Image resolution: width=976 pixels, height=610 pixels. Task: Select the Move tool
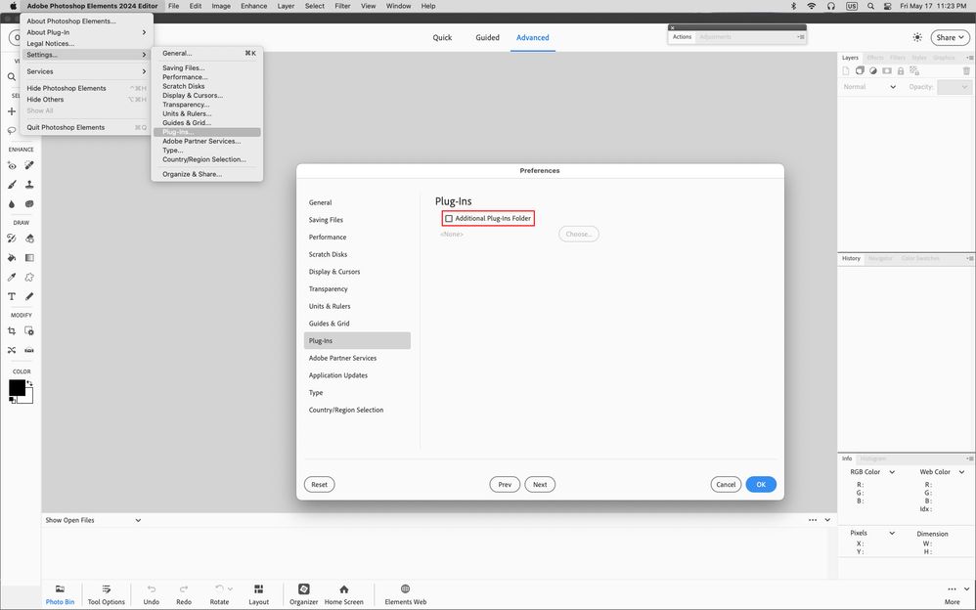click(x=11, y=111)
